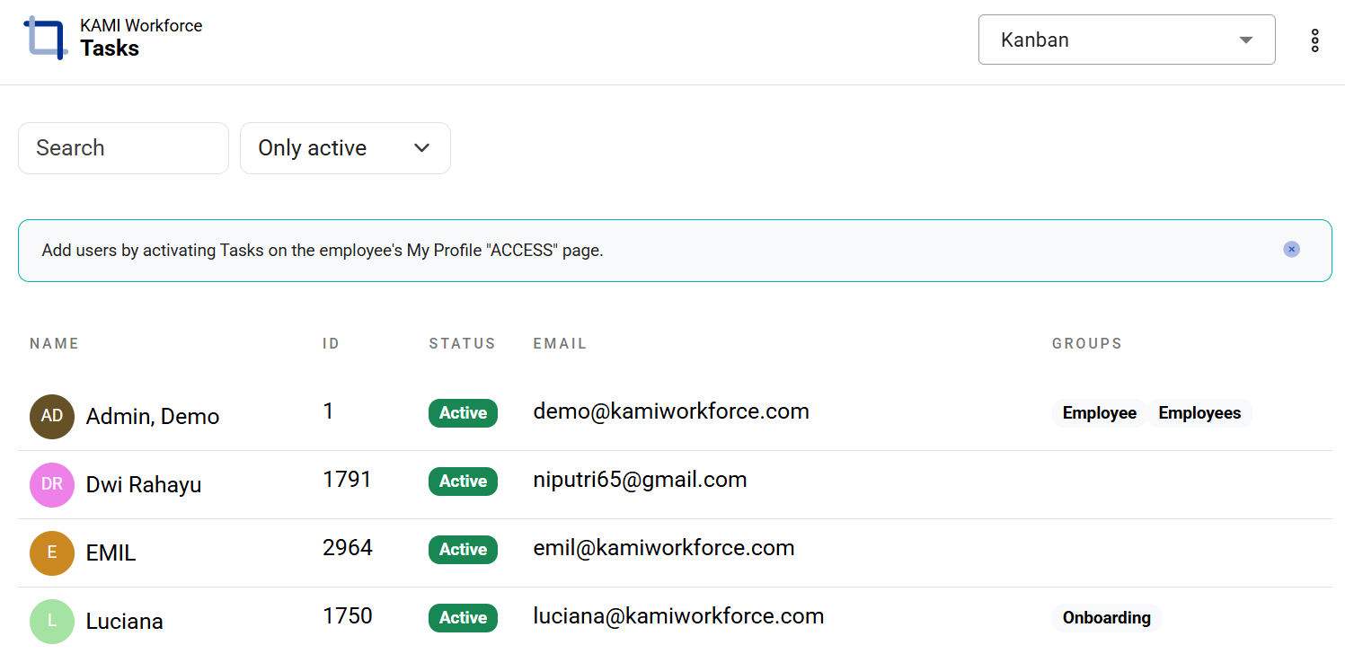
Task: Dismiss the info banner with its close icon
Action: (x=1291, y=250)
